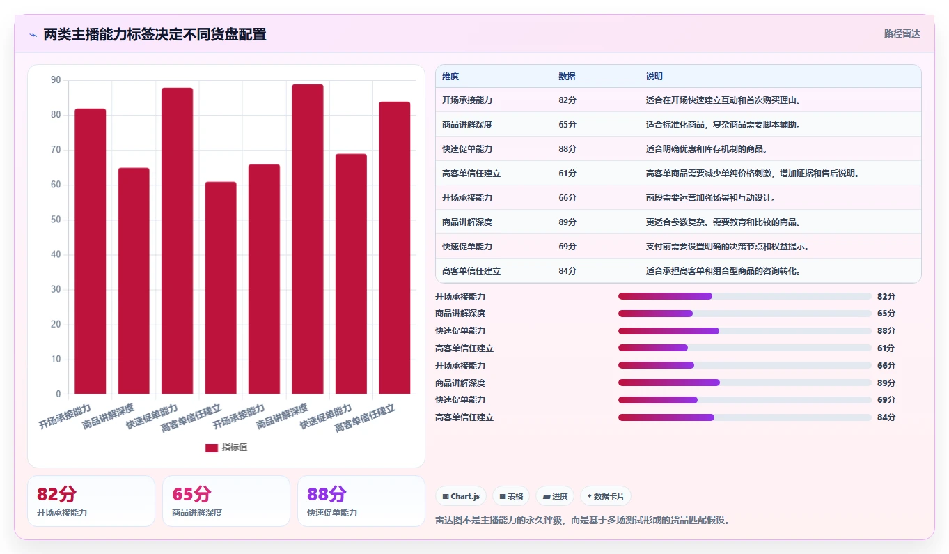Click the description 更适合参数复杂、需要教育和比较的商品。
The image size is (949, 554).
tap(724, 222)
